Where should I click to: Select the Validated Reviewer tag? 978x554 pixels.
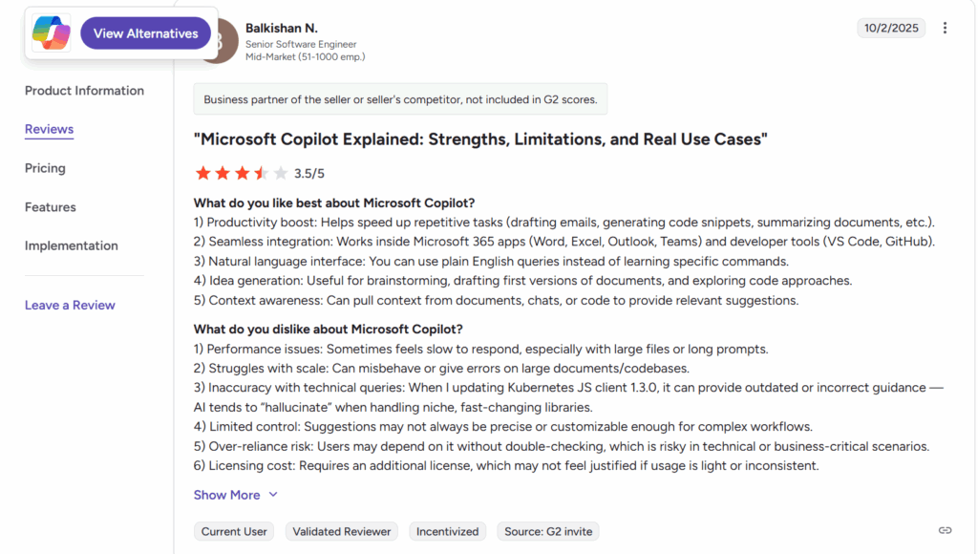pos(341,531)
